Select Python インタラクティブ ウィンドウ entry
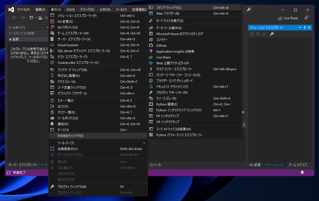The width and height of the screenshot is (319, 201). (x=194, y=110)
